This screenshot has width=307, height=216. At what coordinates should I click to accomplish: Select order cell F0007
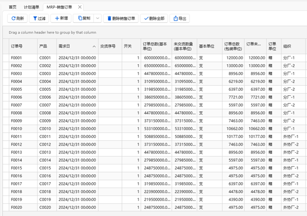pos(23,105)
